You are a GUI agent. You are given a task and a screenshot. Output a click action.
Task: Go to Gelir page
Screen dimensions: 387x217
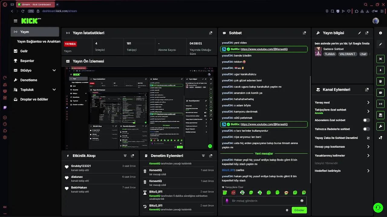pyautogui.click(x=24, y=51)
